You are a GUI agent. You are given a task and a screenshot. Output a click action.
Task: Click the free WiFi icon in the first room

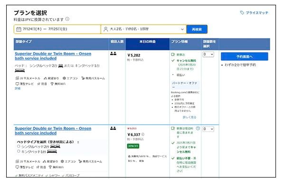52,84
